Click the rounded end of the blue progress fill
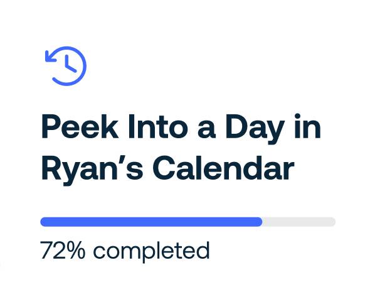The width and height of the screenshot is (375, 304). [x=260, y=222]
